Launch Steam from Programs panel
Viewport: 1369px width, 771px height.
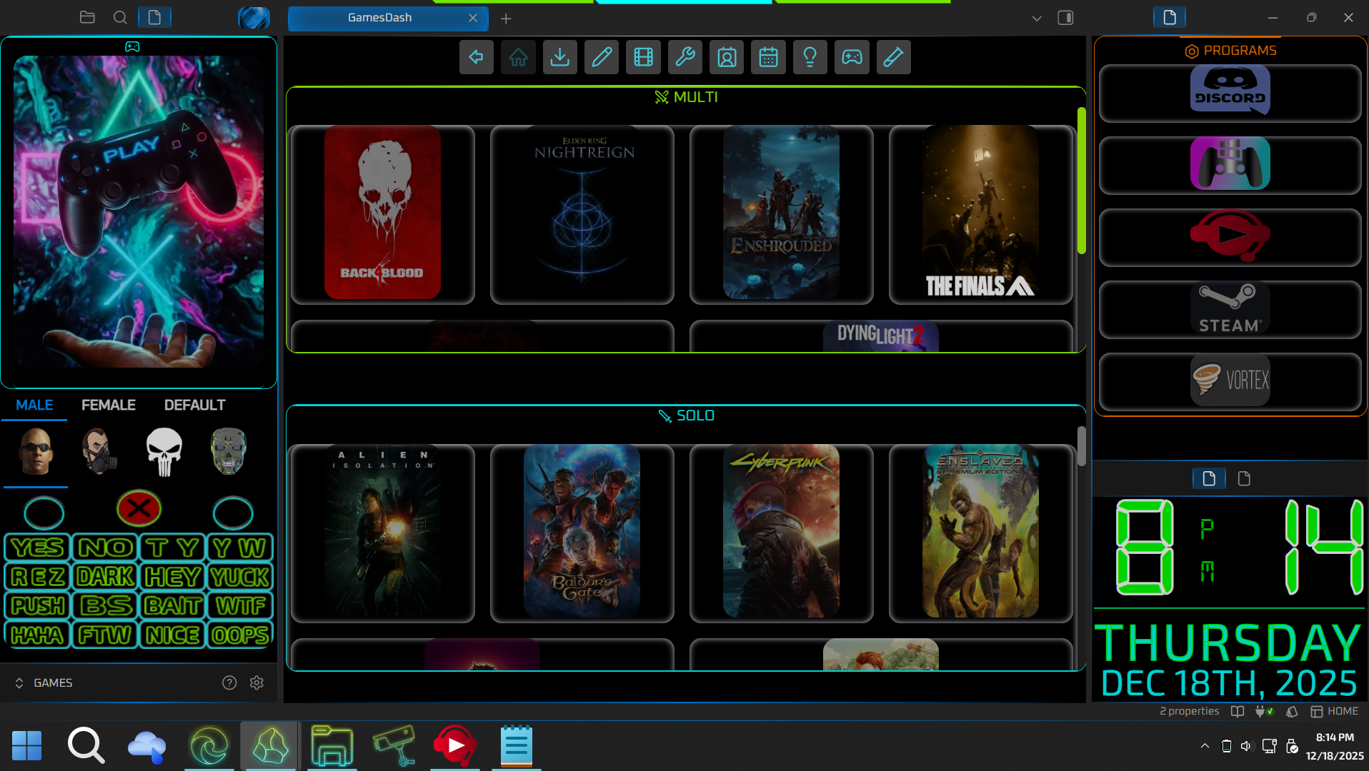click(x=1230, y=309)
